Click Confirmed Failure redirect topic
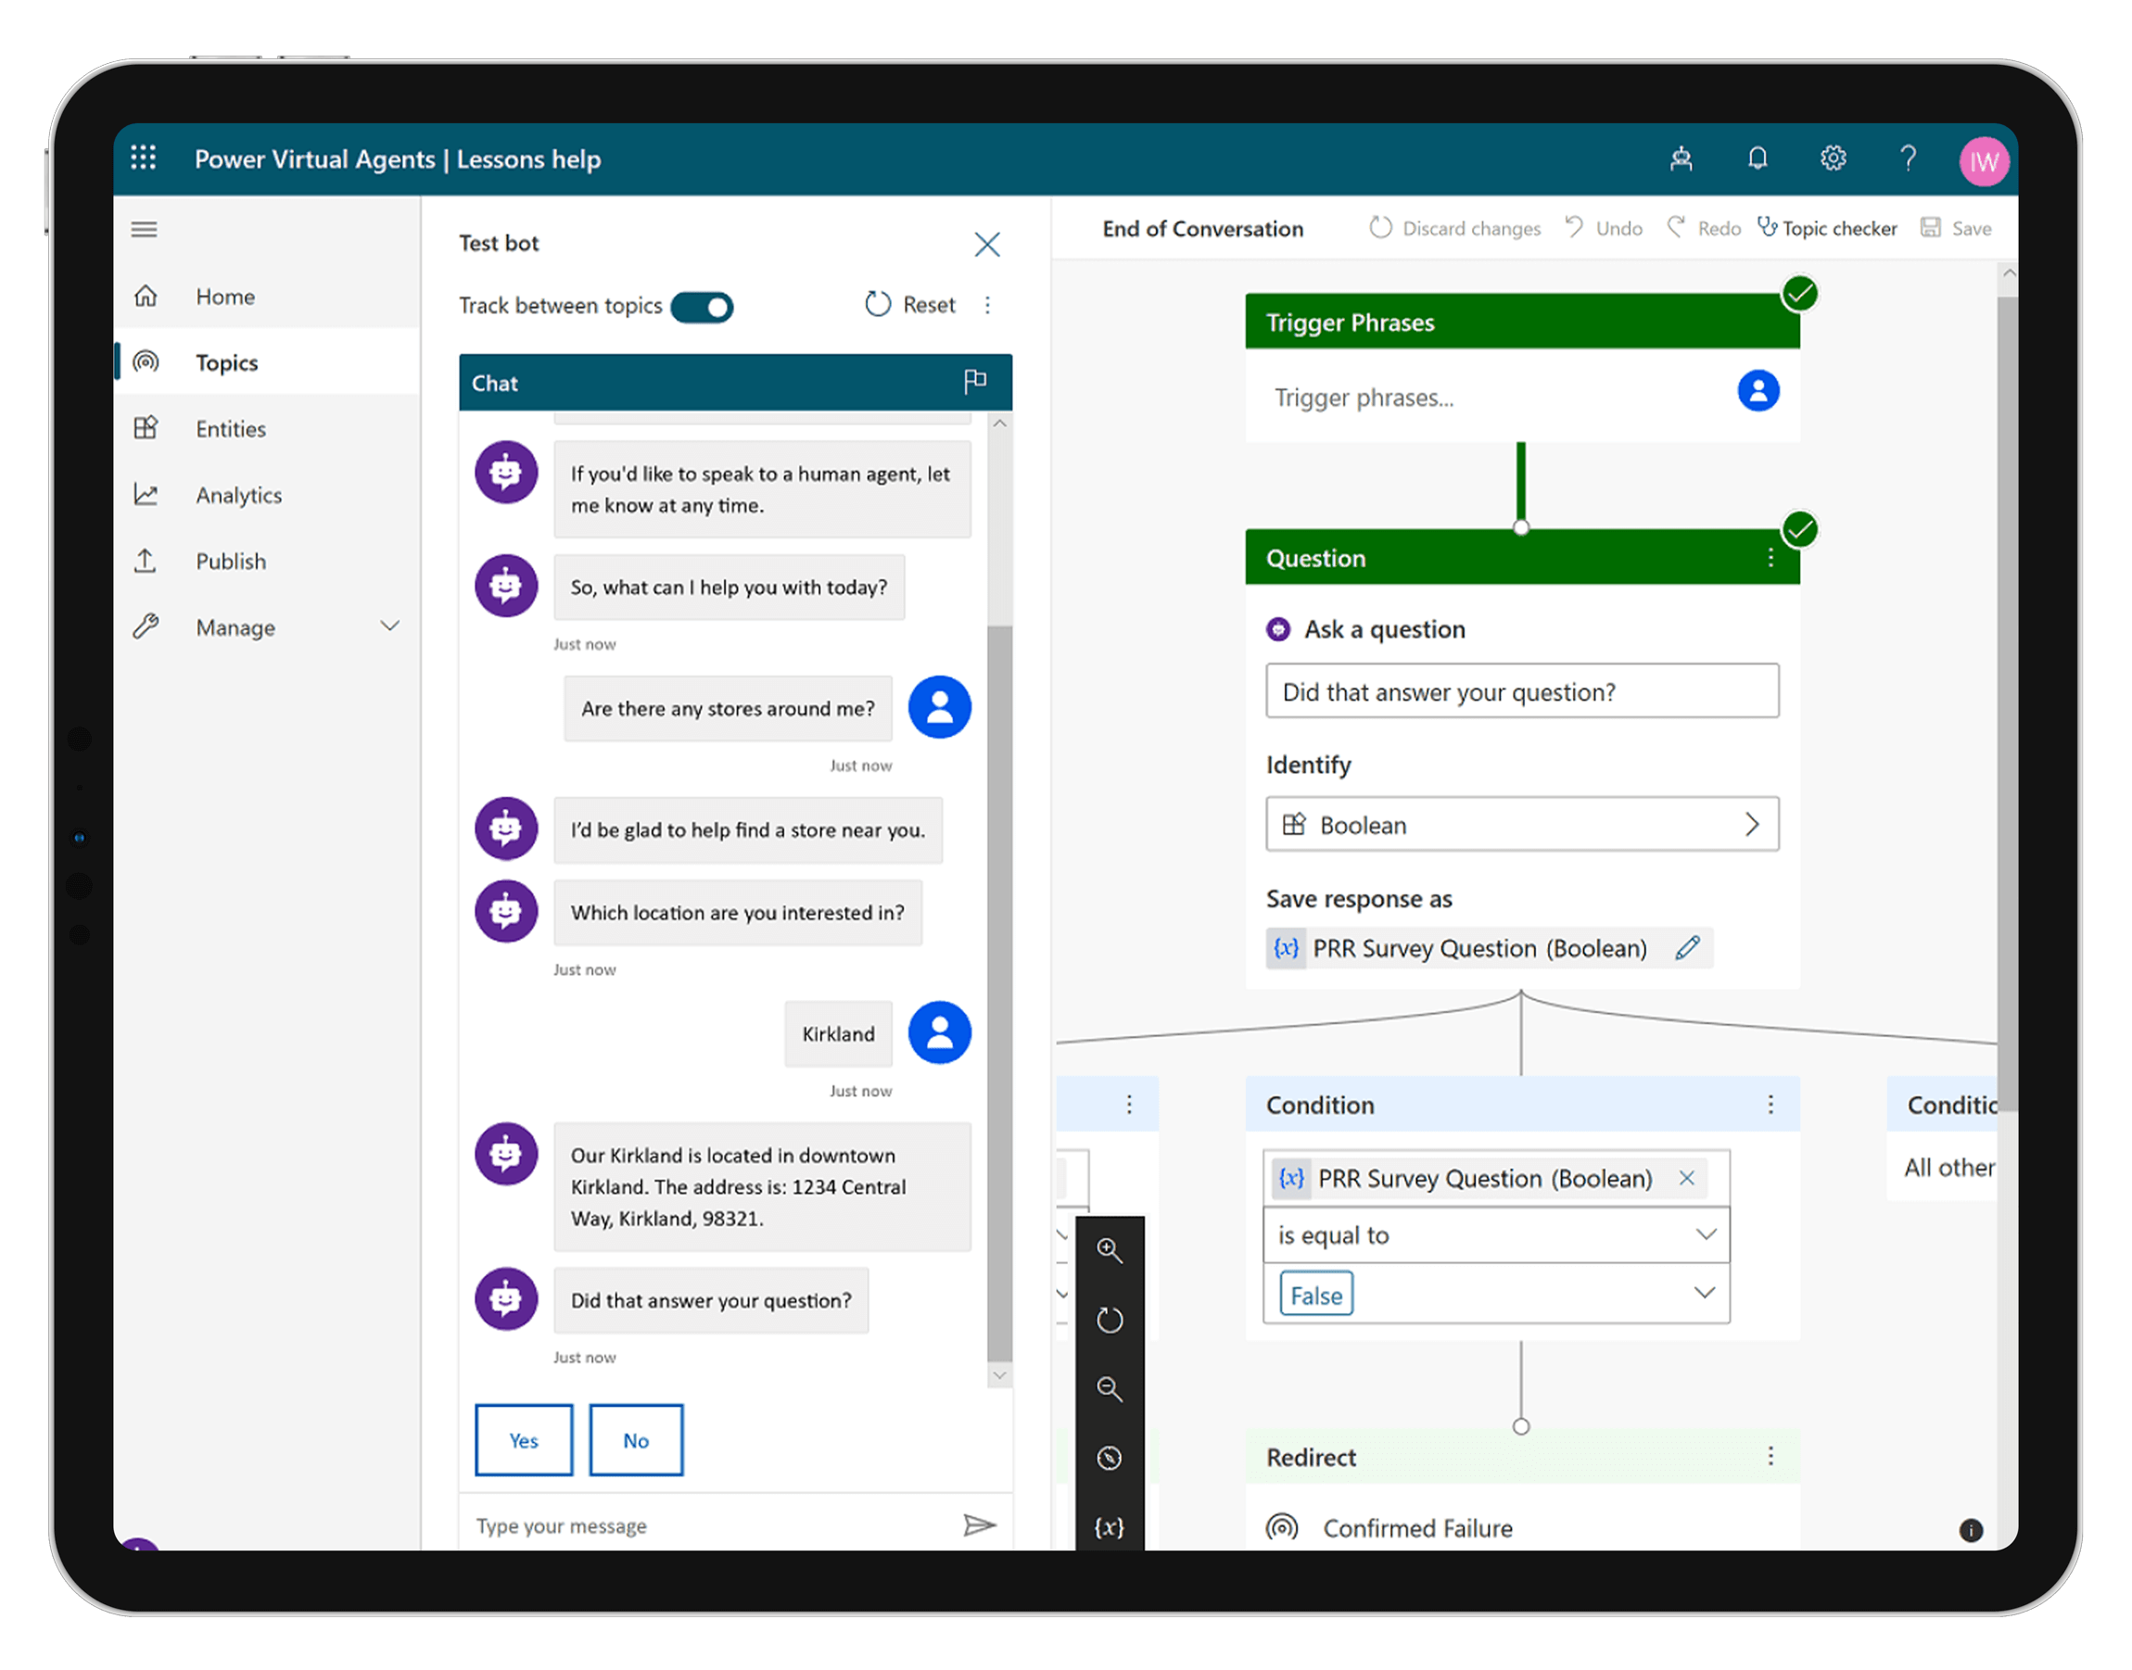Viewport: 2132px width, 1670px height. pos(1416,1527)
